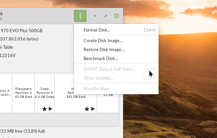Click the star icon in Swap Partition 5
This screenshot has height=138, width=217.
tap(44, 109)
